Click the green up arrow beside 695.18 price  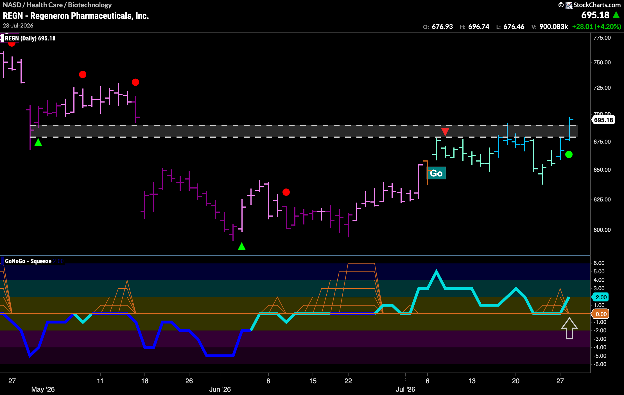coord(616,15)
